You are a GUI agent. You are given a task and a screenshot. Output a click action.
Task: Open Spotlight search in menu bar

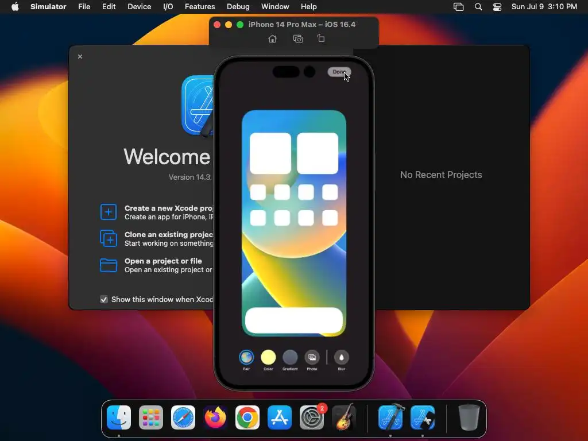(x=478, y=7)
